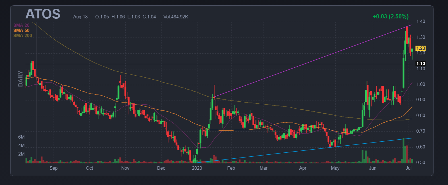Click the Vol:484.92K volume readout
Image resolution: width=448 pixels, height=185 pixels.
(x=176, y=17)
